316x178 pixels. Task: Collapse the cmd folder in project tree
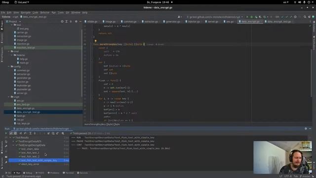[9, 51]
